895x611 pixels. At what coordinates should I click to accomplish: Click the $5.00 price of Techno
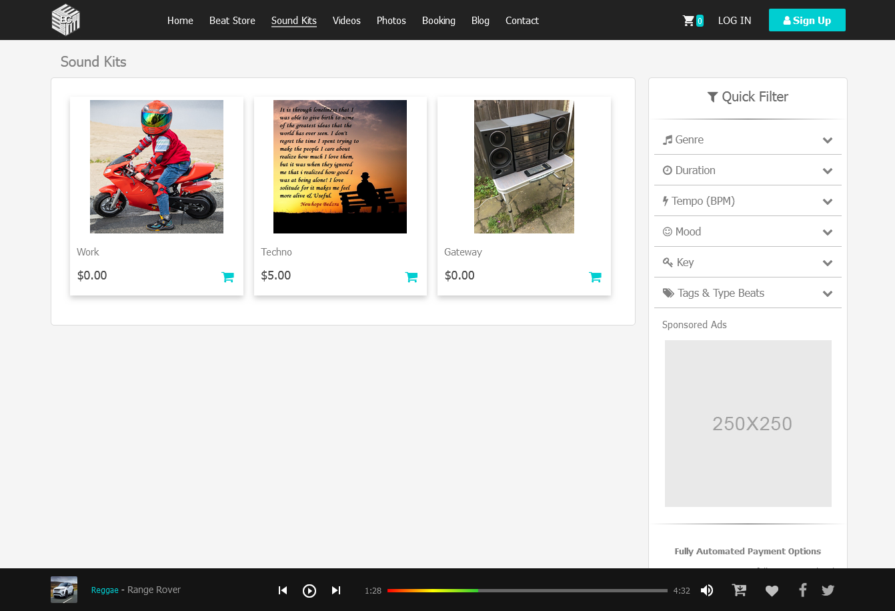(276, 275)
